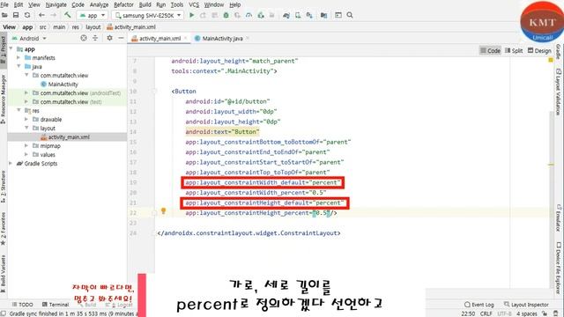Start debugging with the green bug icon
Image resolution: width=564 pixels, height=317 pixels.
(226, 15)
